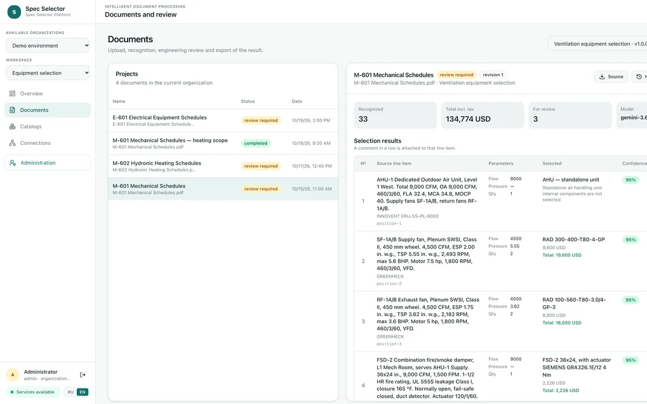Click the 90% confidence badge for AHU-1

[630, 179]
